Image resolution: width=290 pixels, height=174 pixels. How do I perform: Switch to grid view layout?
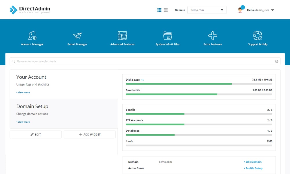pos(159,10)
